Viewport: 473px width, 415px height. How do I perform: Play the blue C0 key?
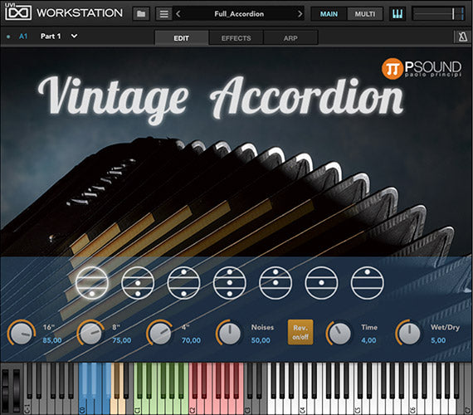82,406
